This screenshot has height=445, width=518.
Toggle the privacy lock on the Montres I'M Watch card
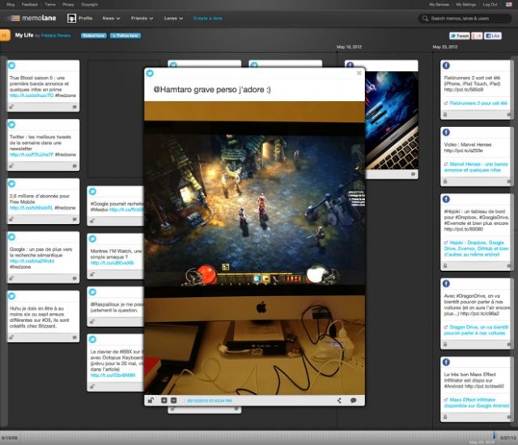coord(92,274)
